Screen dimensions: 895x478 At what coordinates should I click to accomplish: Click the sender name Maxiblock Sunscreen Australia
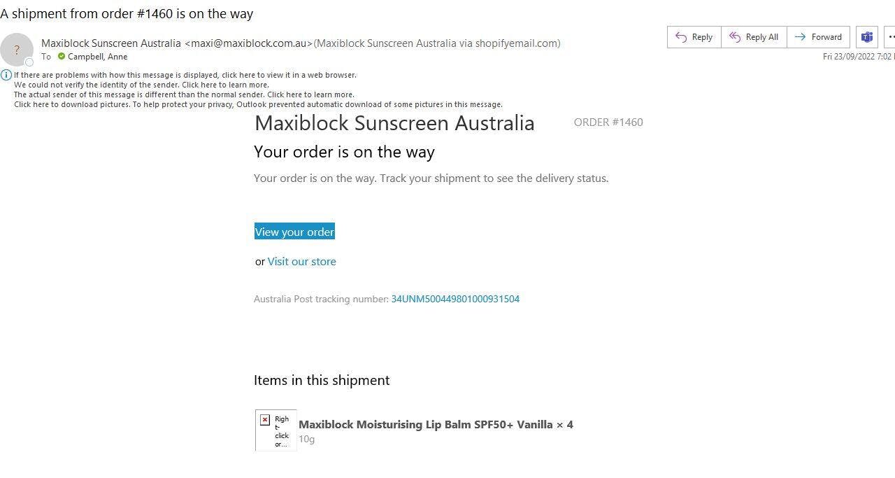point(111,43)
